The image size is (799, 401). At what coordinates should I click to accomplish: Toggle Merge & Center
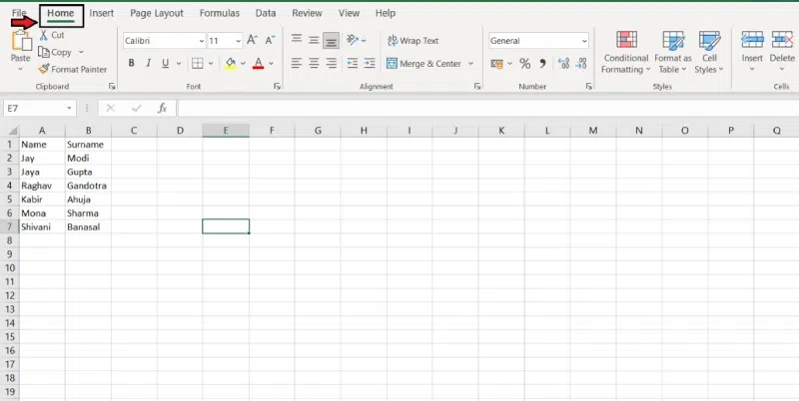pos(423,64)
